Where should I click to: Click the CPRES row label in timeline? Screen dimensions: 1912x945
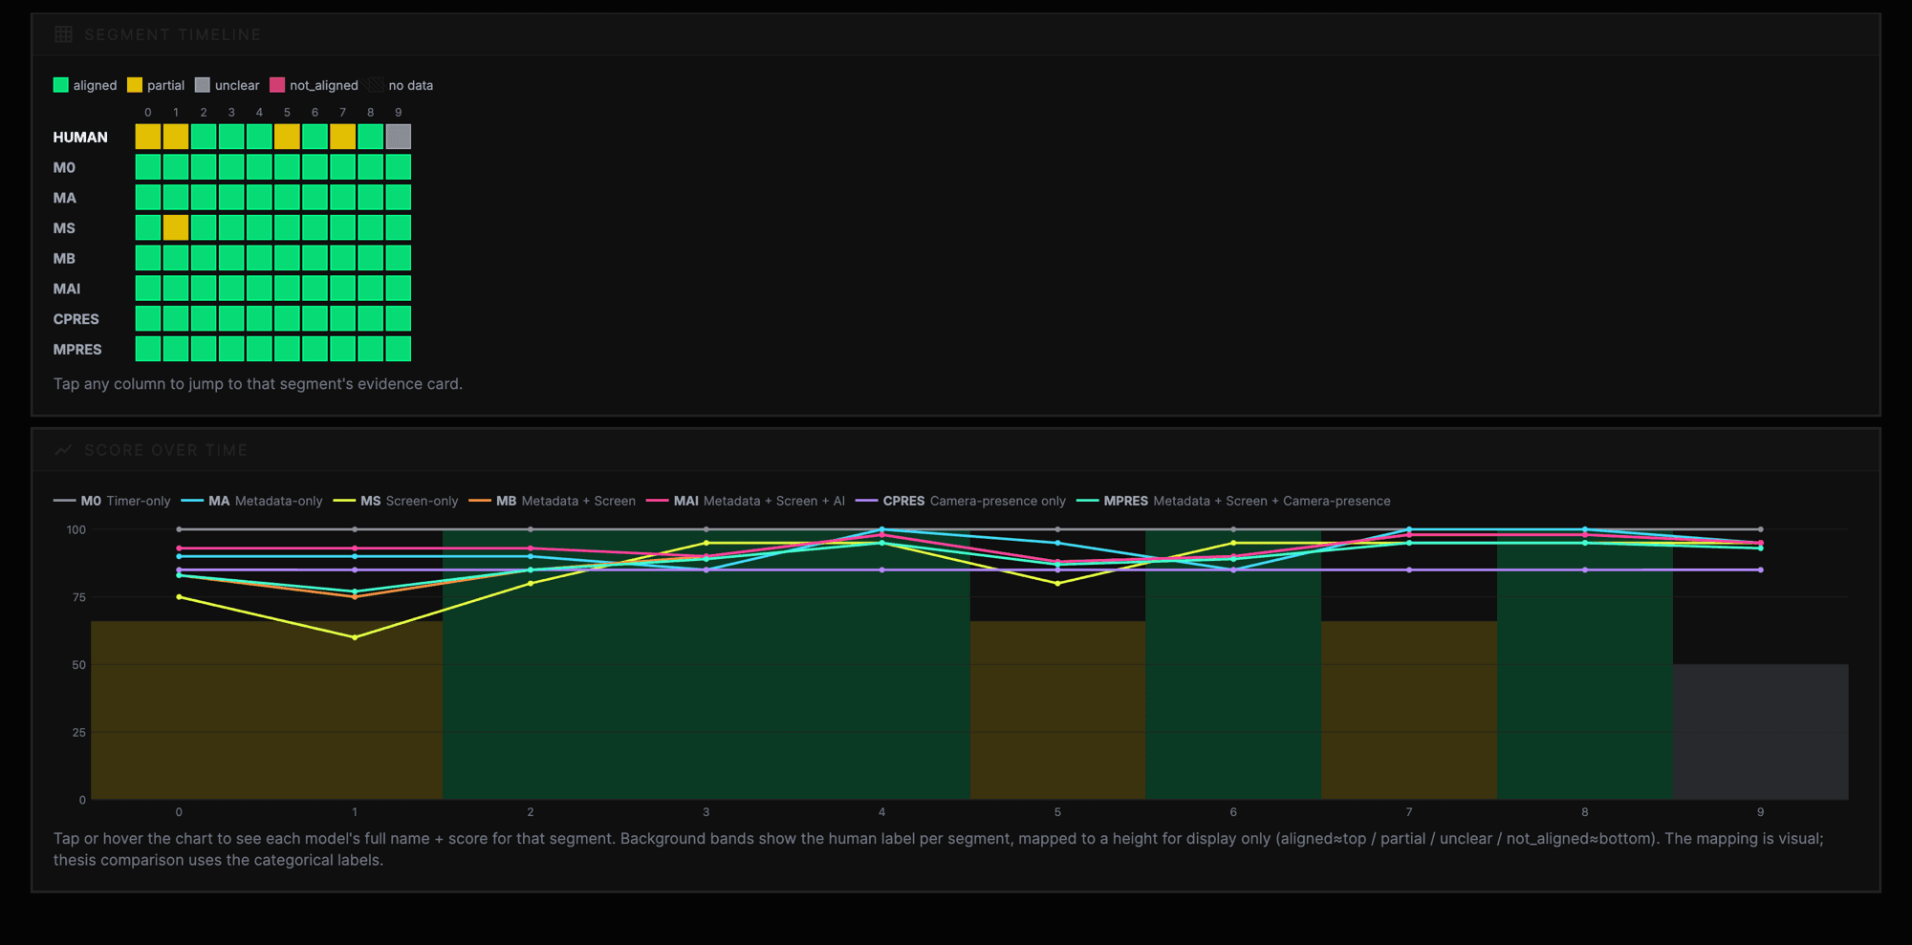point(76,319)
